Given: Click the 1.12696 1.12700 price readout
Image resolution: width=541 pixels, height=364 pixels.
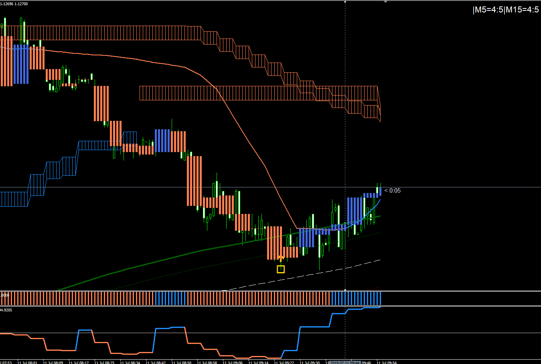Looking at the screenshot, I should pyautogui.click(x=14, y=4).
